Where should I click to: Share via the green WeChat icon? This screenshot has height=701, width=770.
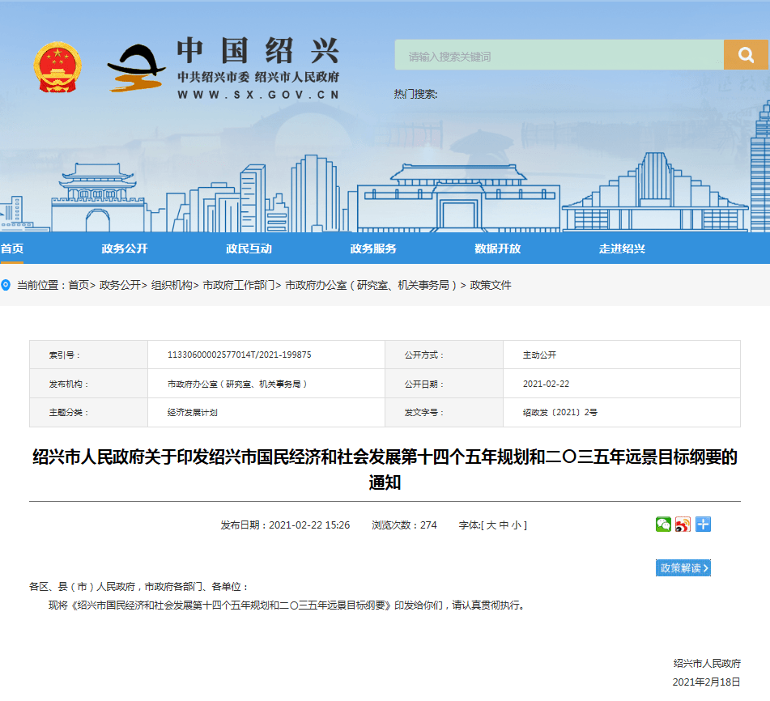point(663,525)
